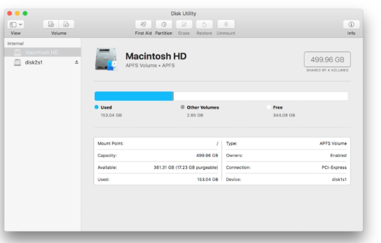Click the white free portion of storage bar
Viewport: 381px width, 243px height.
coord(261,96)
